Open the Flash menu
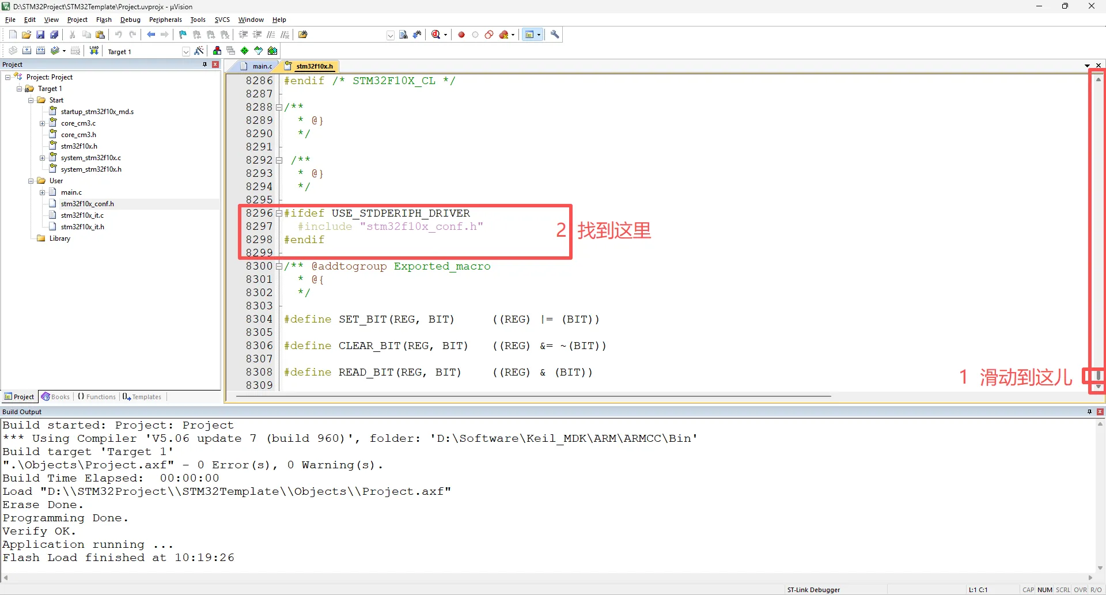The width and height of the screenshot is (1106, 595). coord(104,20)
